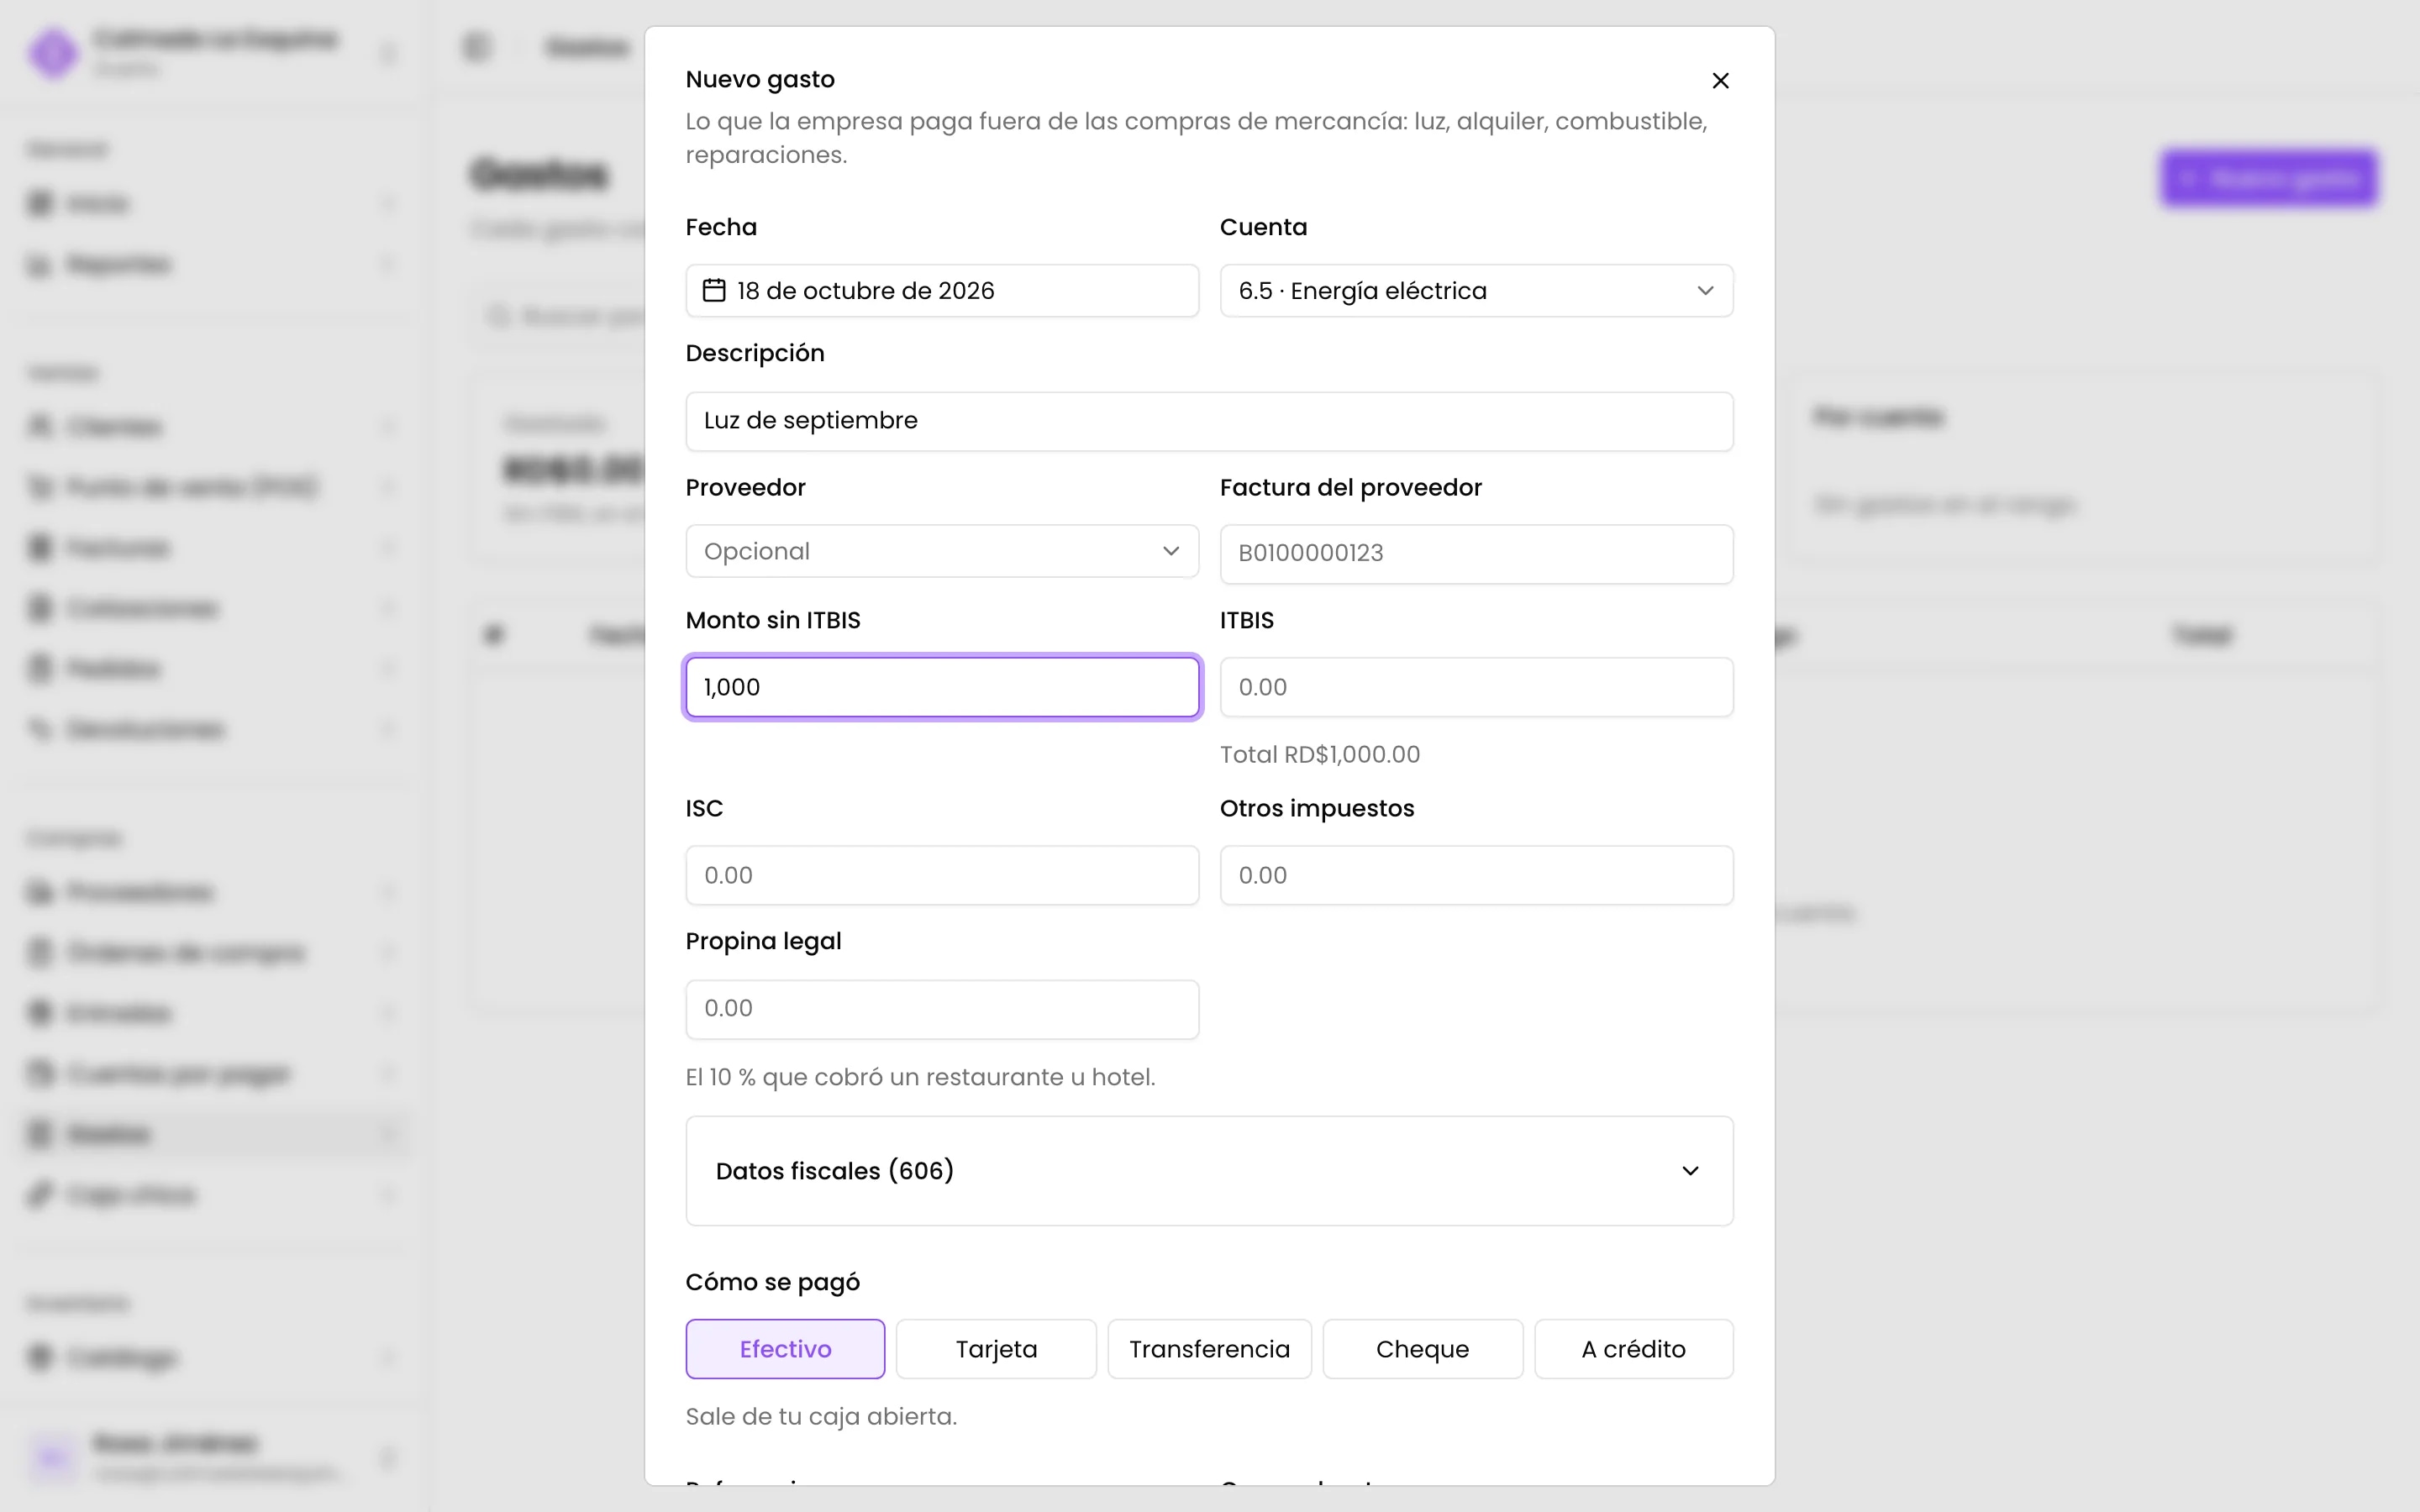Select Efectivo as payment method
Image resolution: width=2420 pixels, height=1512 pixels.
pyautogui.click(x=785, y=1349)
